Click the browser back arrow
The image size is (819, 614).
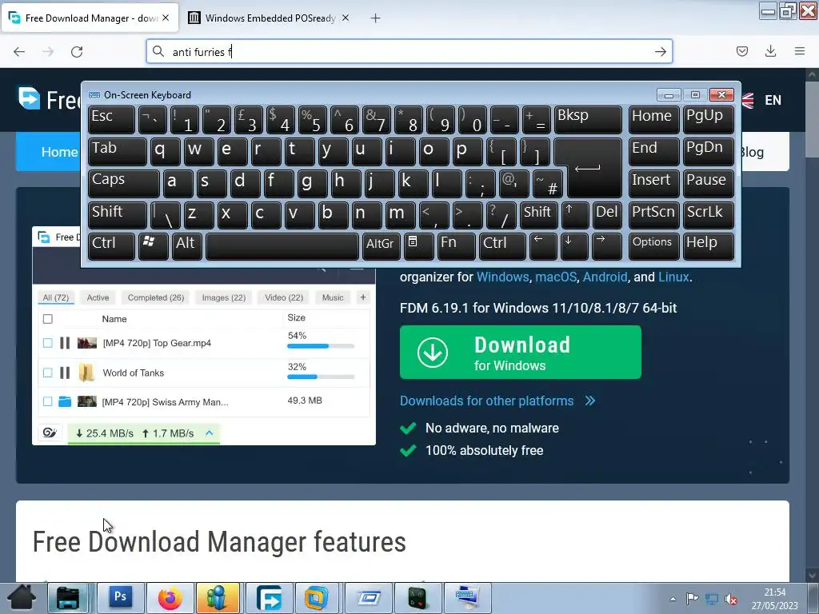click(x=19, y=52)
